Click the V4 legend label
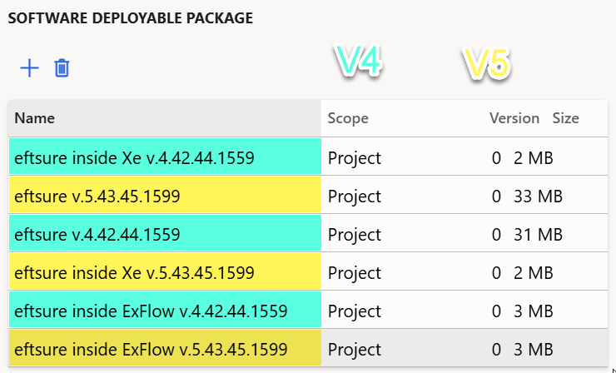Viewport: 616px width, 373px height. (x=358, y=61)
